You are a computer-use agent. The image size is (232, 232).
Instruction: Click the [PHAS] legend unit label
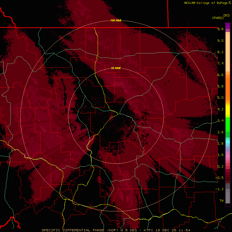(x=218, y=18)
